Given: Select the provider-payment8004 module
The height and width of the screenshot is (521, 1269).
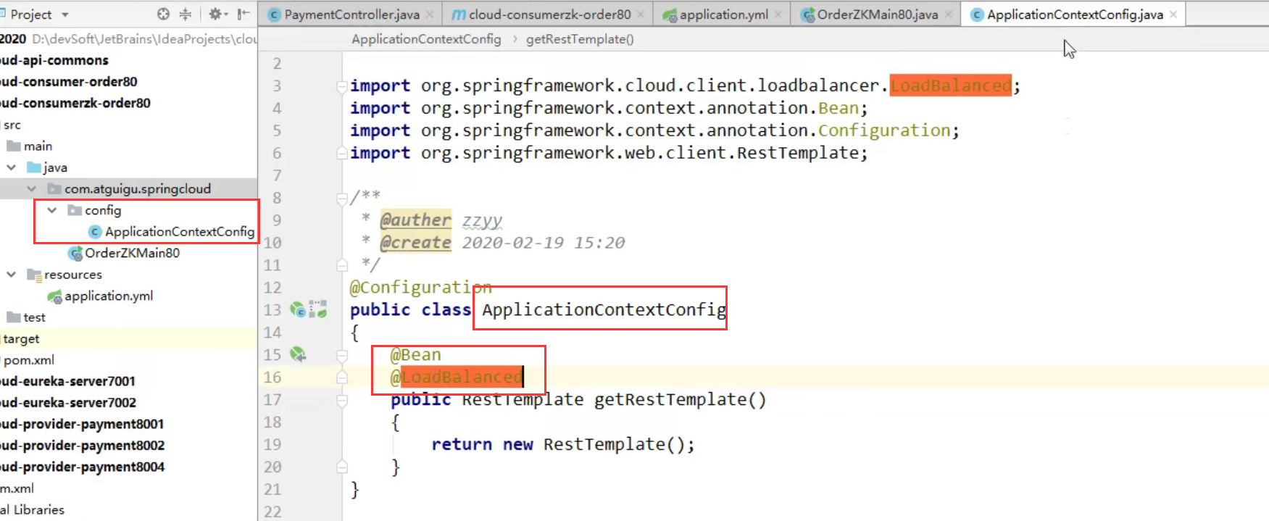Looking at the screenshot, I should coord(83,467).
